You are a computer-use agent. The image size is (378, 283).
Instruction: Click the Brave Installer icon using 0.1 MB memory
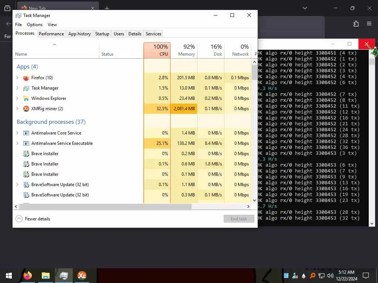click(26, 174)
